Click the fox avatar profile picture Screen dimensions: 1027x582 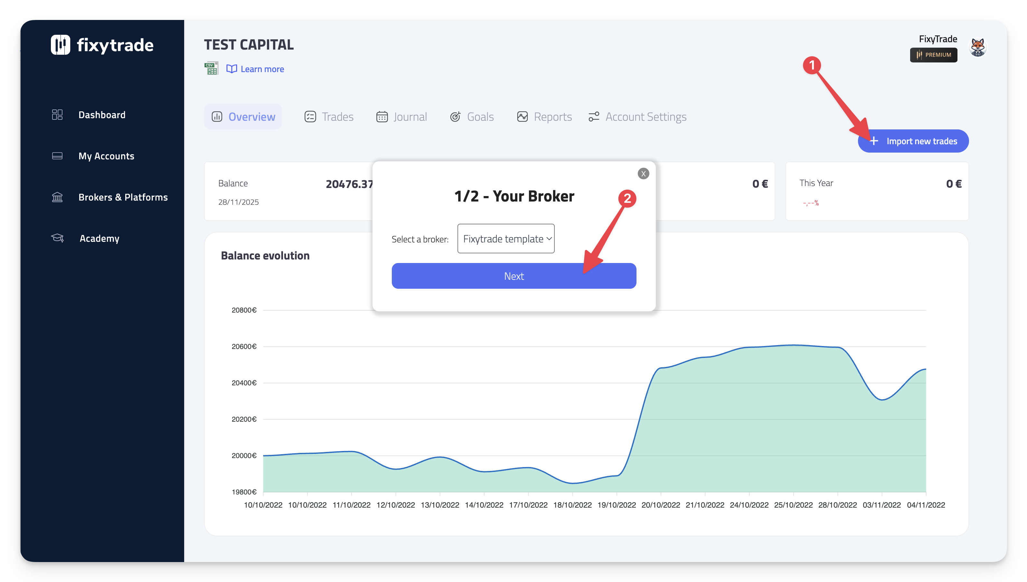coord(977,48)
